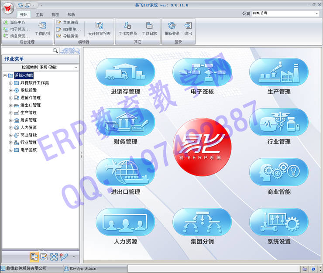Click status bar icon left of help
Image resolution: width=323 pixels, height=273 pixels.
pos(305,269)
